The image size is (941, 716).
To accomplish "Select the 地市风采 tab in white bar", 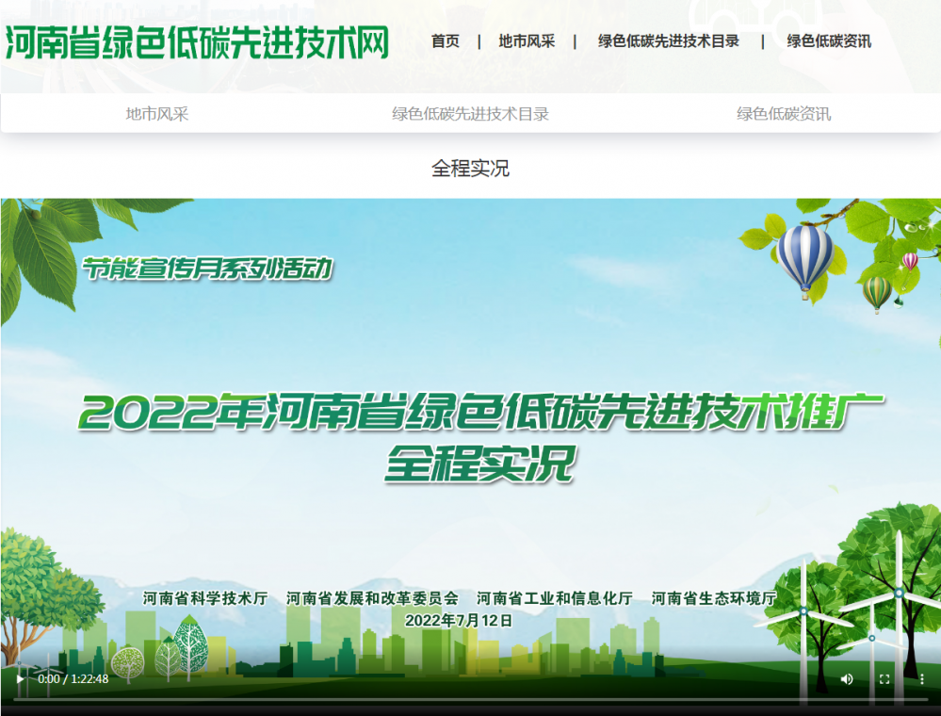I will pyautogui.click(x=157, y=113).
